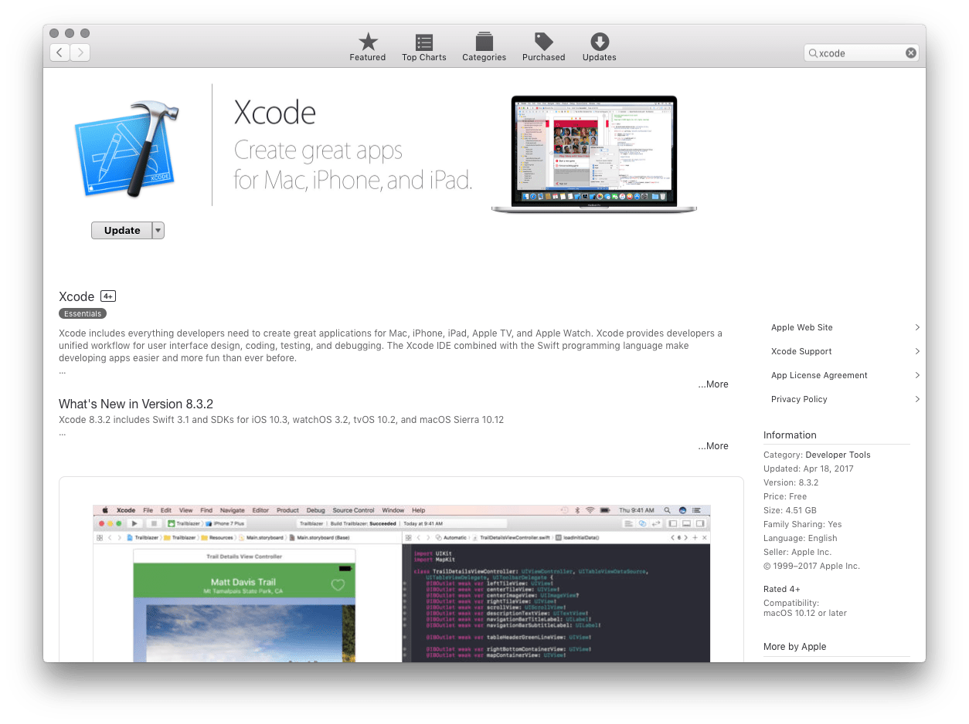Open the Purchased apps section

point(543,46)
